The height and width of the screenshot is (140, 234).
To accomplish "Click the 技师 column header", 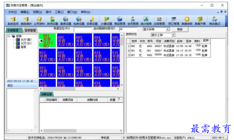I will coord(134,41).
